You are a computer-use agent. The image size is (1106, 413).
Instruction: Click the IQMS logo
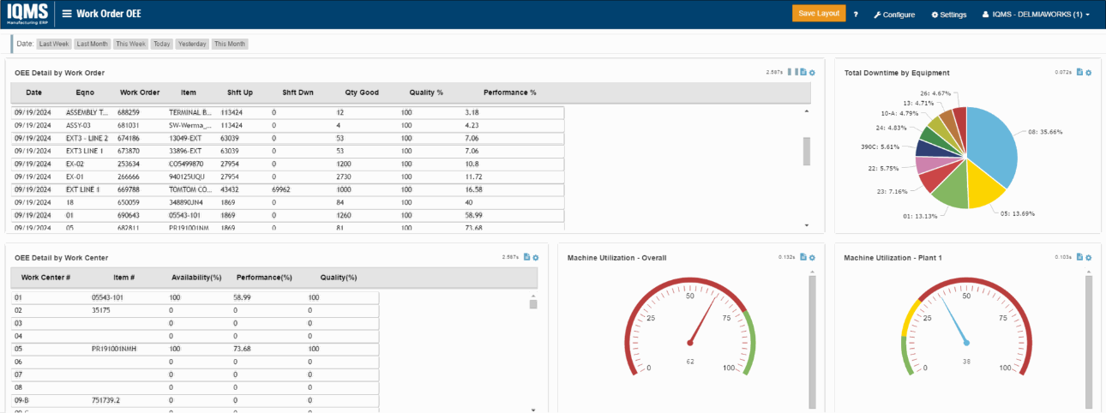pos(27,14)
